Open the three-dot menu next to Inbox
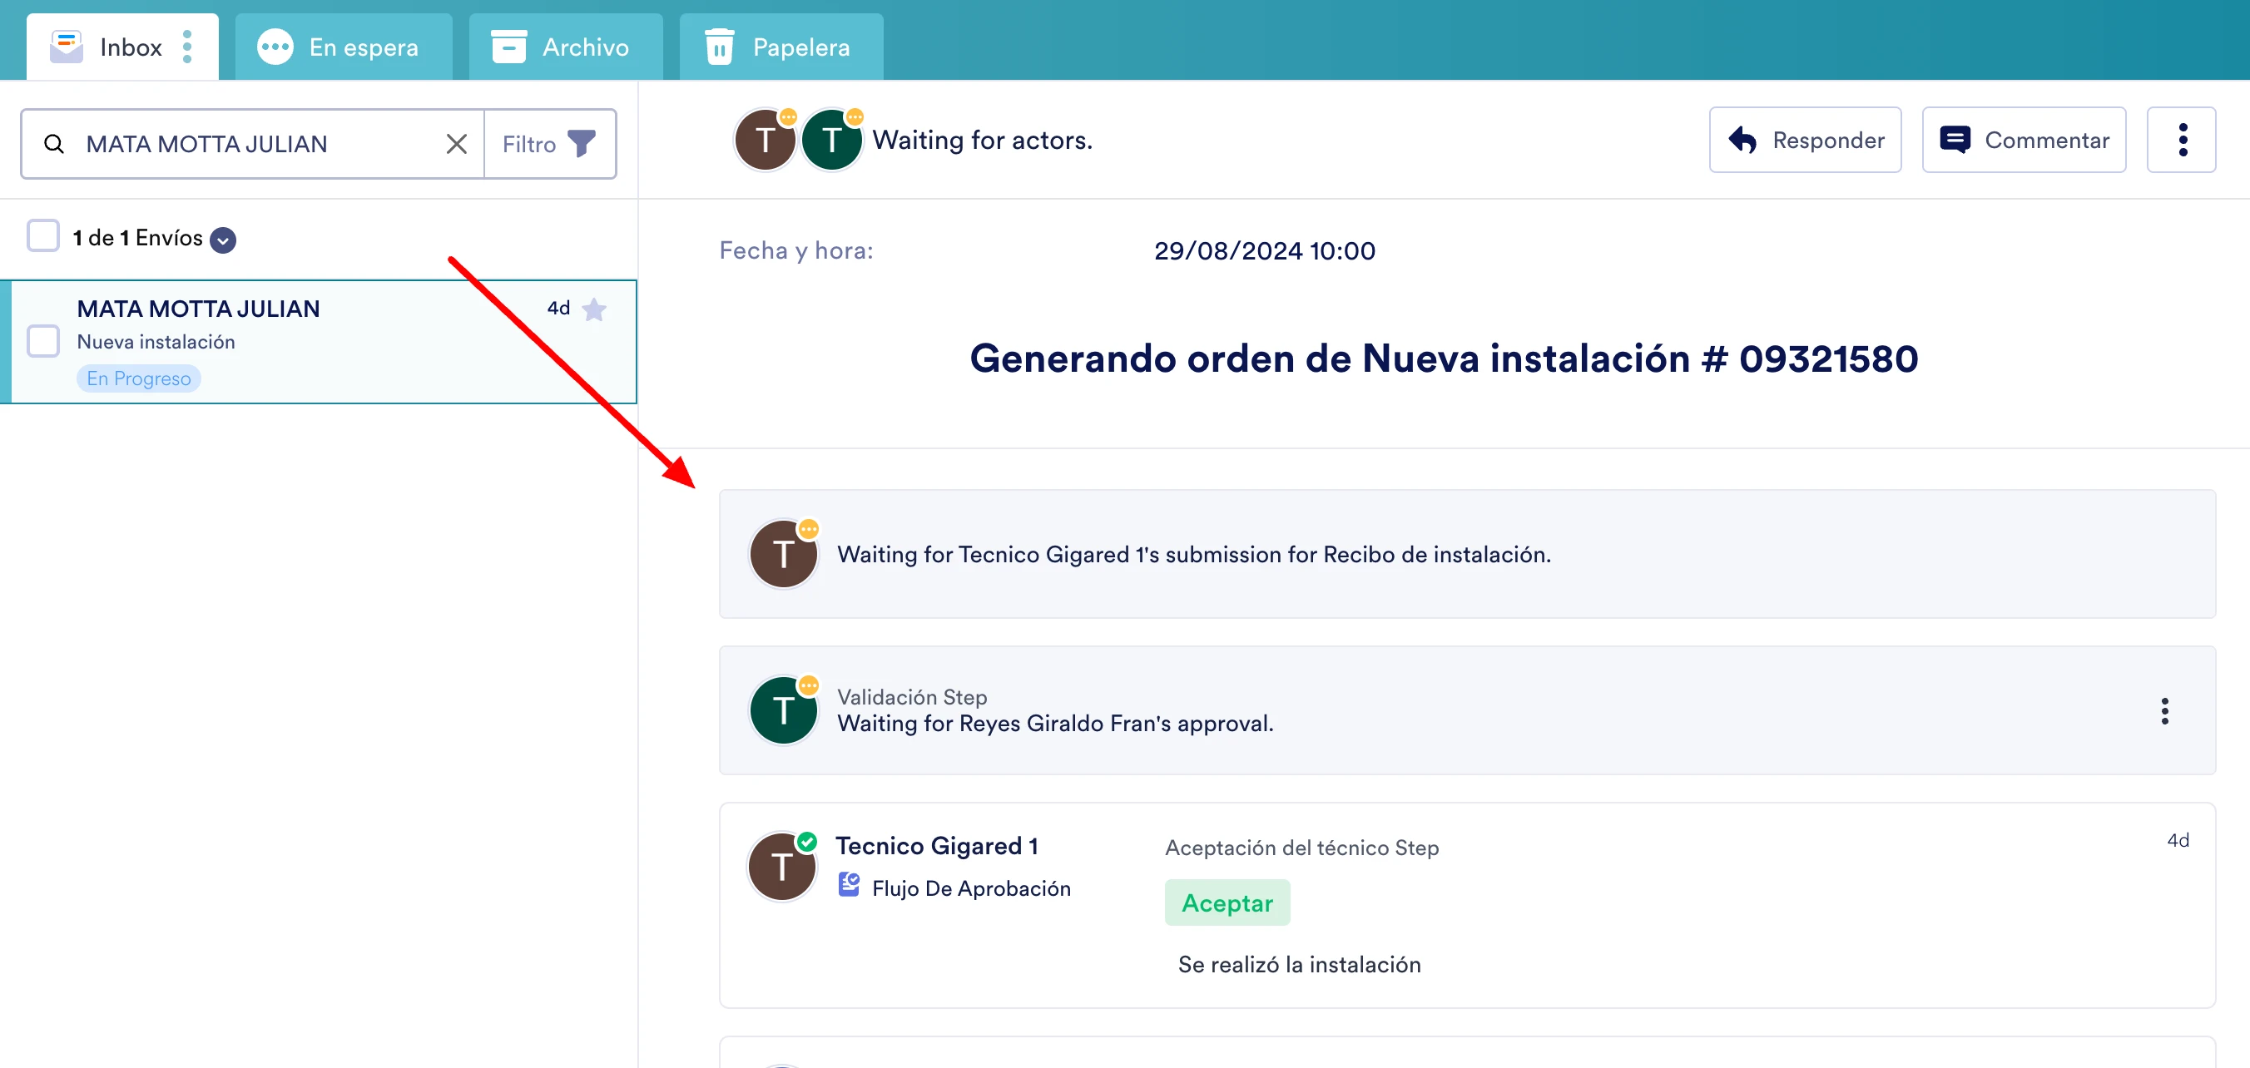 [x=186, y=46]
